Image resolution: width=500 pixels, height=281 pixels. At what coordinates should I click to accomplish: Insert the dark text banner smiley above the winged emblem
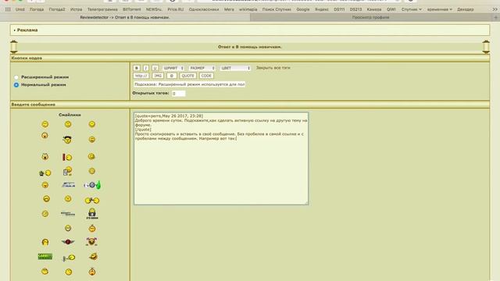(68, 214)
